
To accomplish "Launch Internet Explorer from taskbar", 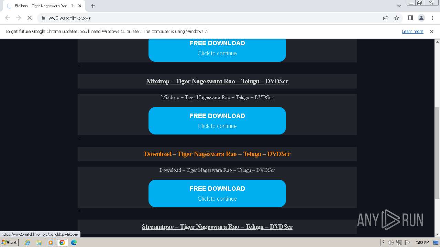I will click(27, 243).
